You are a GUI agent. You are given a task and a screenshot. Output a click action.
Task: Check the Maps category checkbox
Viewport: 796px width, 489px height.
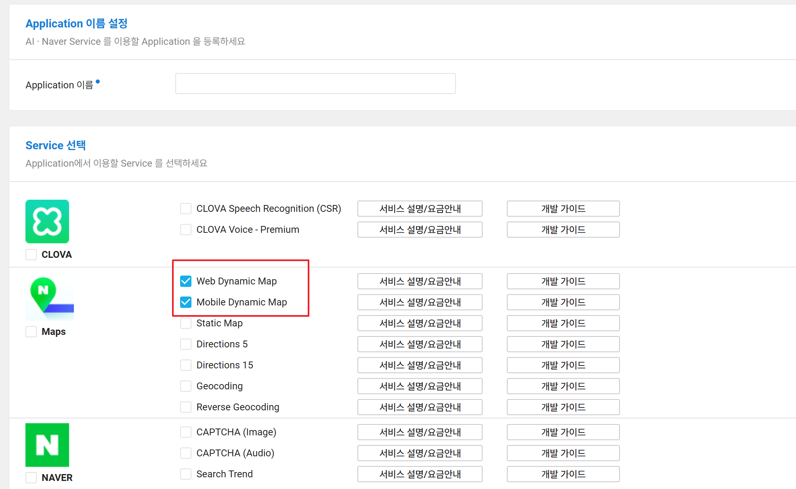coord(31,332)
